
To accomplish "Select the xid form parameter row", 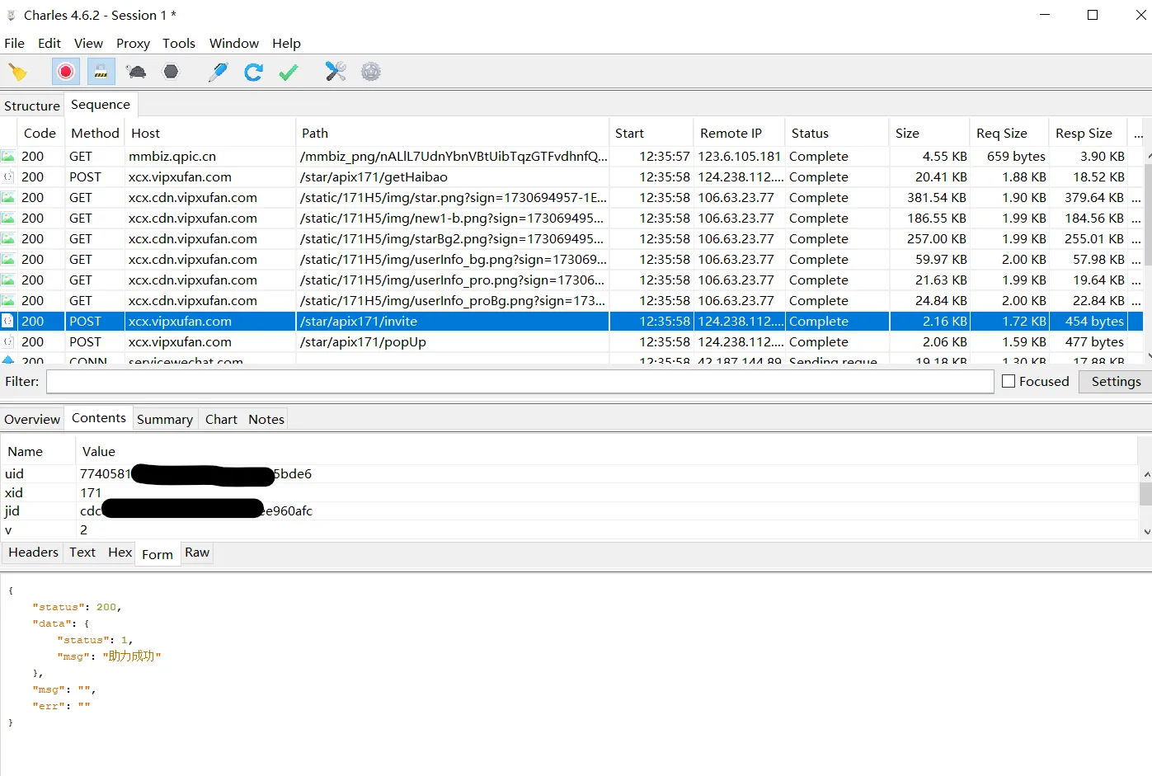I will click(x=569, y=492).
